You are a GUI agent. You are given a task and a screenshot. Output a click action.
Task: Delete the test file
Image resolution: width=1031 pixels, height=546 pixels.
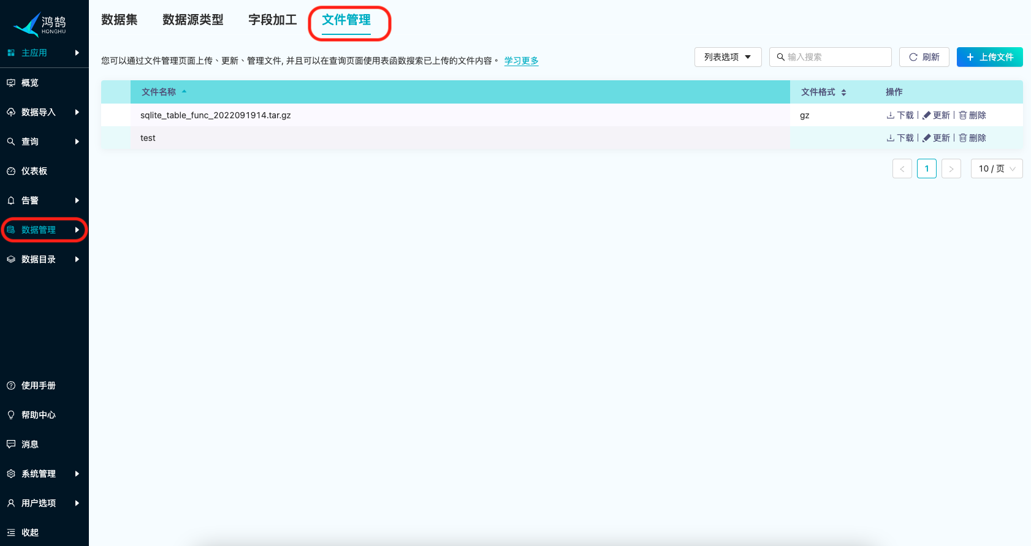coord(972,138)
